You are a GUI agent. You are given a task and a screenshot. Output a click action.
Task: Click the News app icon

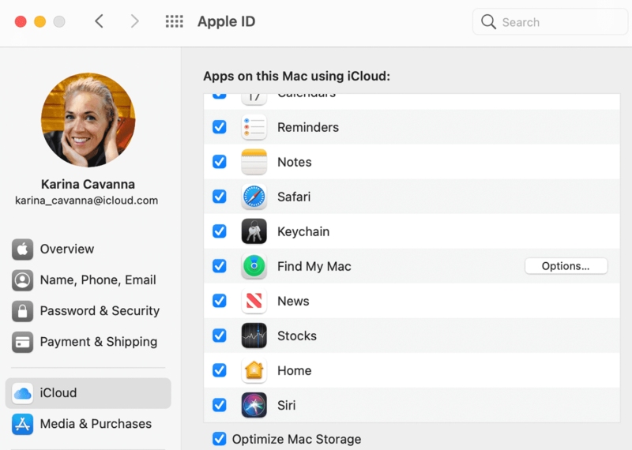pos(254,301)
